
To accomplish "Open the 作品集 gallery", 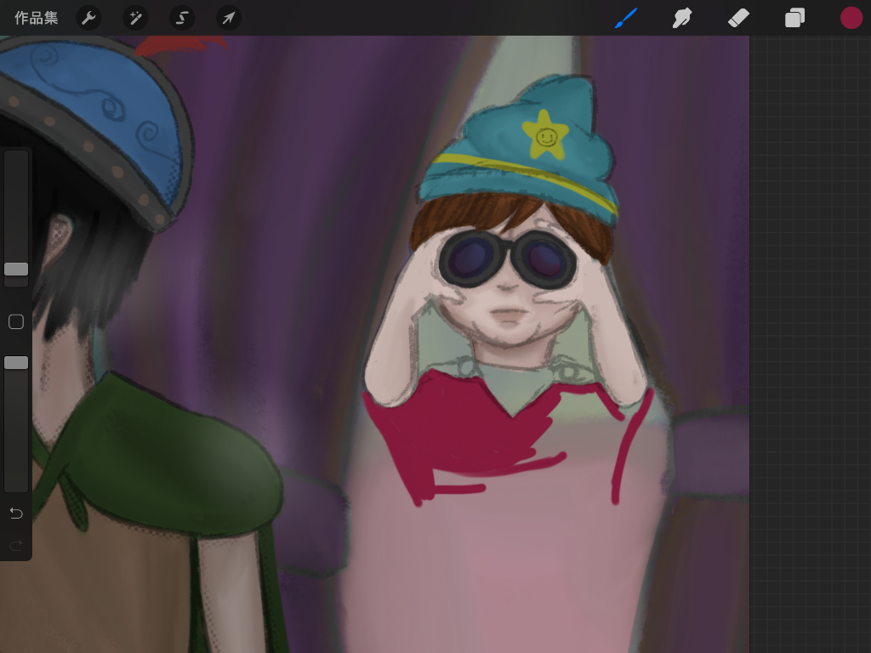I will coord(36,19).
